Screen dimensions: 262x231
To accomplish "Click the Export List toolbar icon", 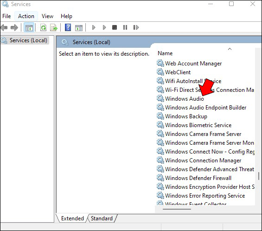I will tap(54, 27).
